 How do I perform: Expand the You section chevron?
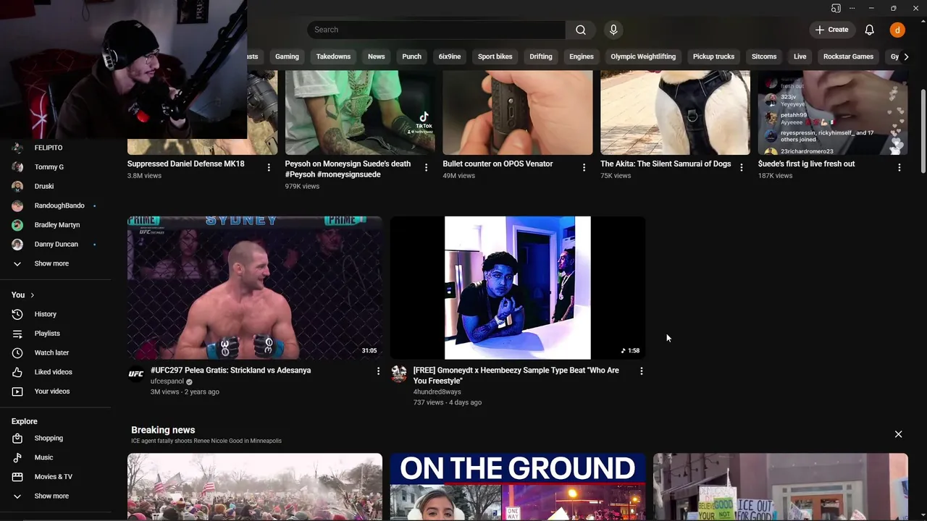[32, 295]
